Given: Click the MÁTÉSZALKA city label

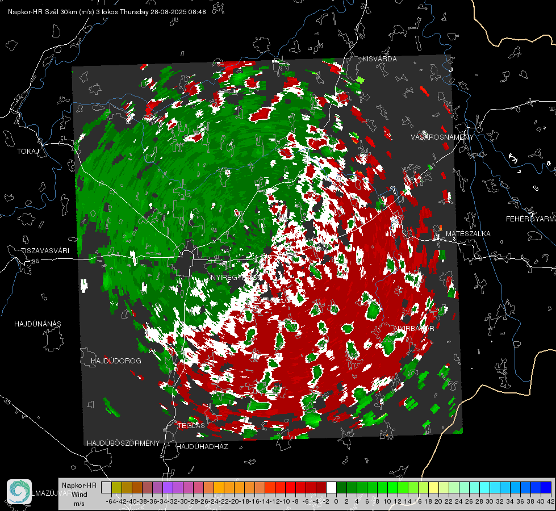Looking at the screenshot, I should click(x=468, y=233).
